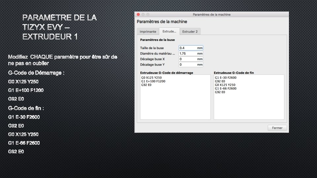Select the Extrude... tab
The width and height of the screenshot is (317, 178).
point(169,31)
